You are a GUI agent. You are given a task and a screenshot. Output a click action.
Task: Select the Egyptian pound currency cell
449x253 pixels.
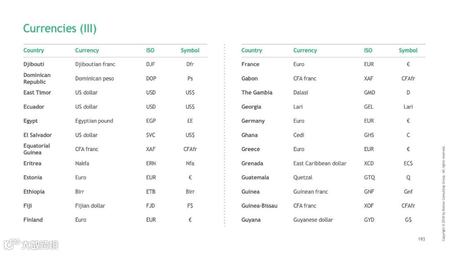pyautogui.click(x=94, y=121)
